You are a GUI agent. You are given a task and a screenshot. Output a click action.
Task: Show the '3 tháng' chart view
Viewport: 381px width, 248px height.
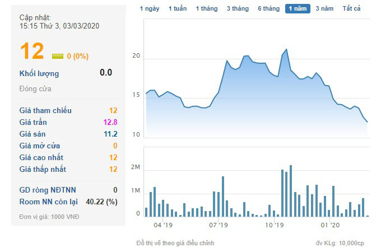pos(238,8)
